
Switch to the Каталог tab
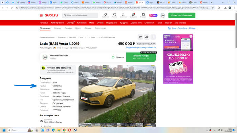pyautogui.click(x=58, y=28)
